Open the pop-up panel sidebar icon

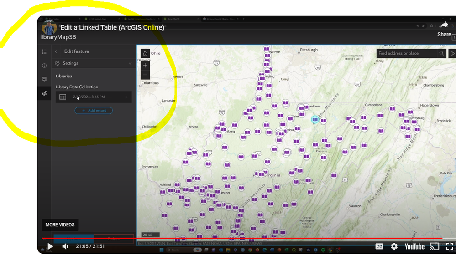pos(44,79)
